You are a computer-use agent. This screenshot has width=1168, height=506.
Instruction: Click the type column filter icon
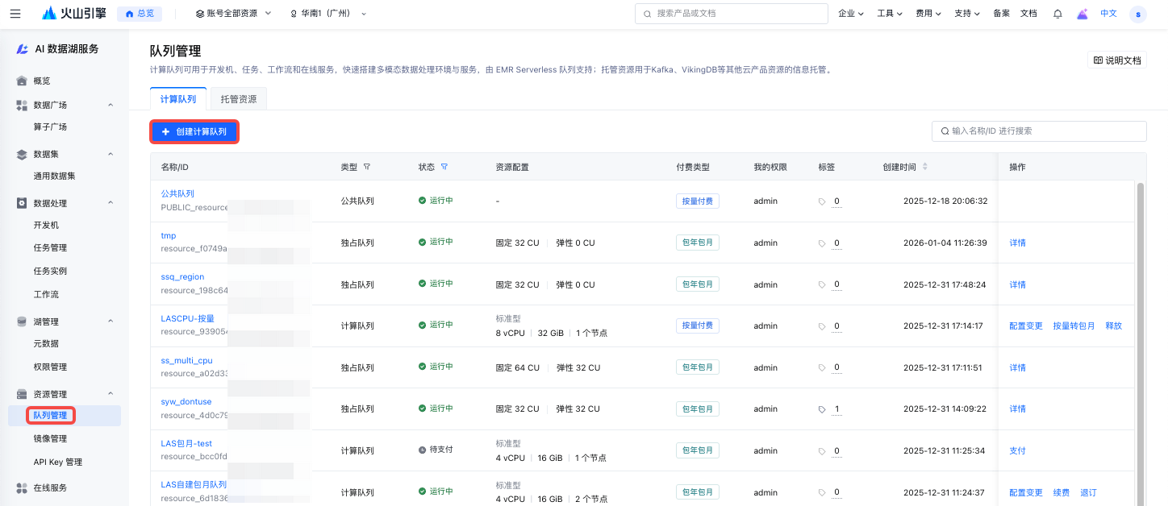click(x=367, y=167)
